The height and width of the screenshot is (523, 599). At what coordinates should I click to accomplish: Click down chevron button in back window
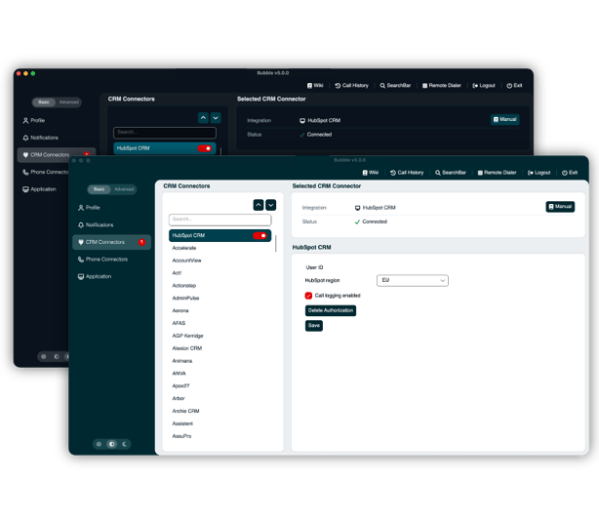point(216,118)
